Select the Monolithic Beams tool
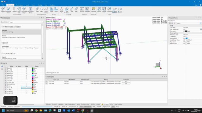The width and height of the screenshot is (202, 113). tap(9, 10)
